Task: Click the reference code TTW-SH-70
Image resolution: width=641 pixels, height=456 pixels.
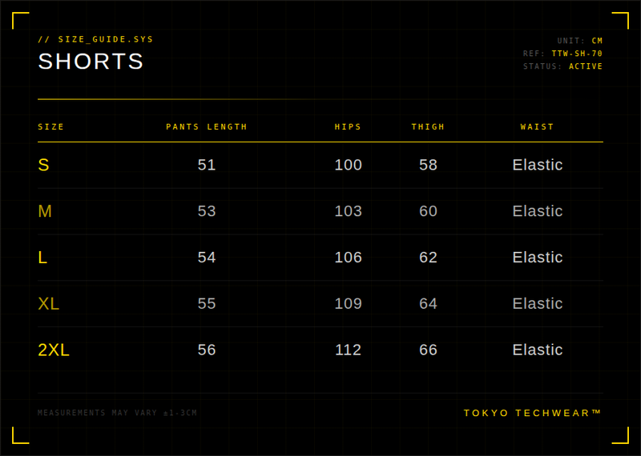Action: (x=577, y=54)
